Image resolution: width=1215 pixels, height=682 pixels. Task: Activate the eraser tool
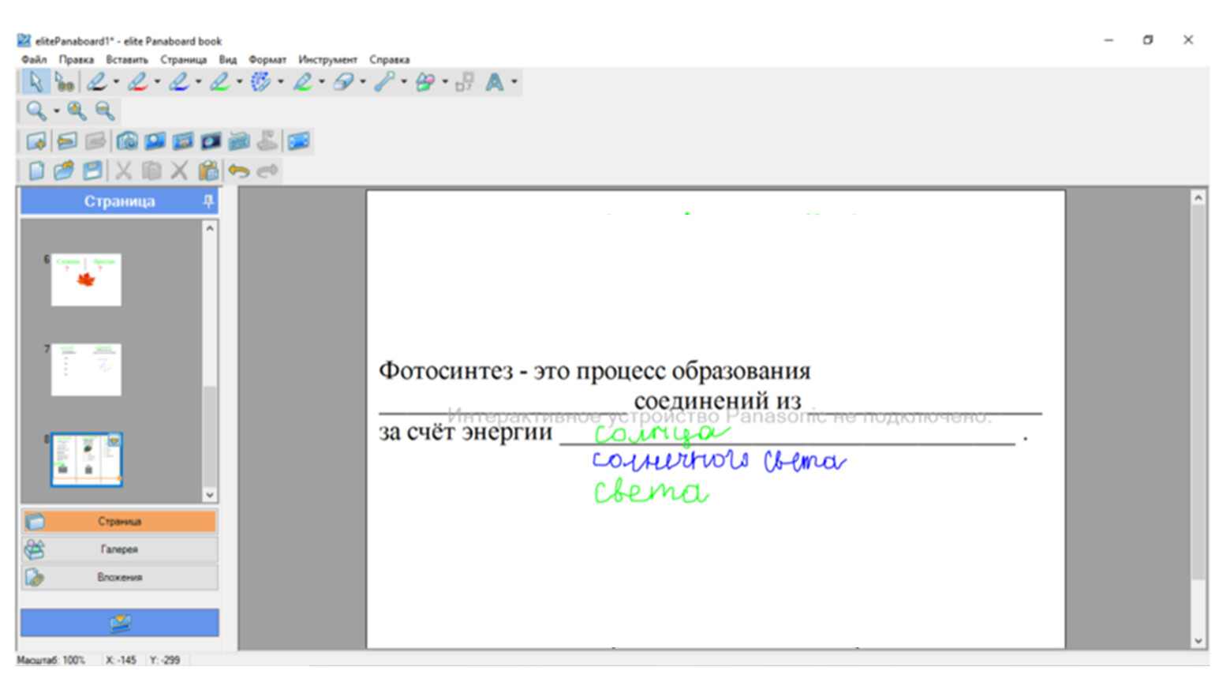point(343,82)
